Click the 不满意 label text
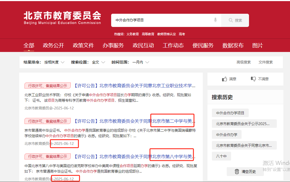The height and width of the screenshot is (182, 290). 263,79
